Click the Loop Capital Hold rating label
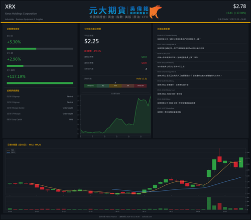Viewport: 251px width, 220px height. 71,120
